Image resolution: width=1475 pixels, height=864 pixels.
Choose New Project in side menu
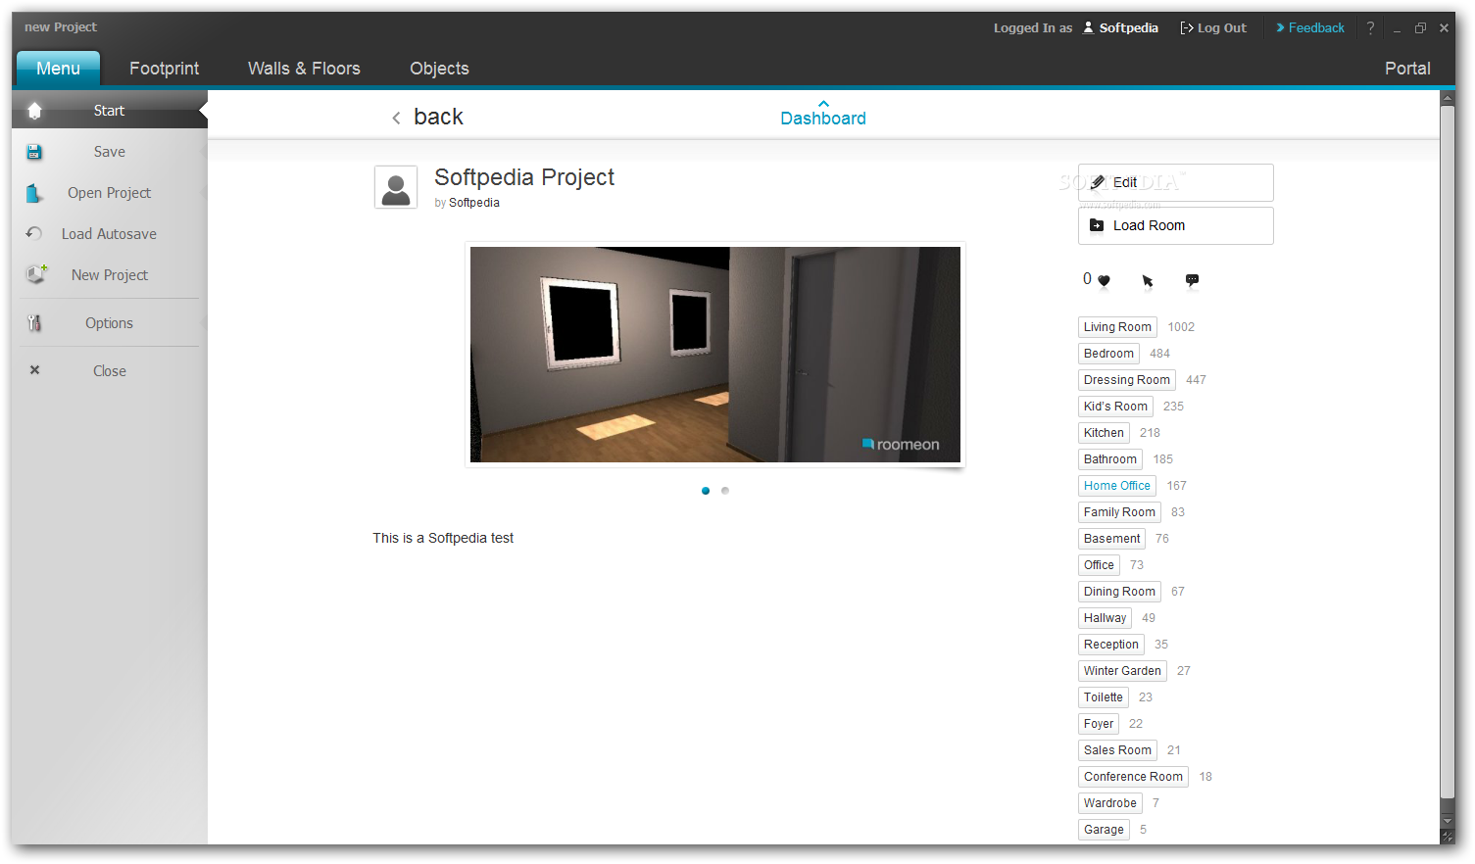pos(110,275)
